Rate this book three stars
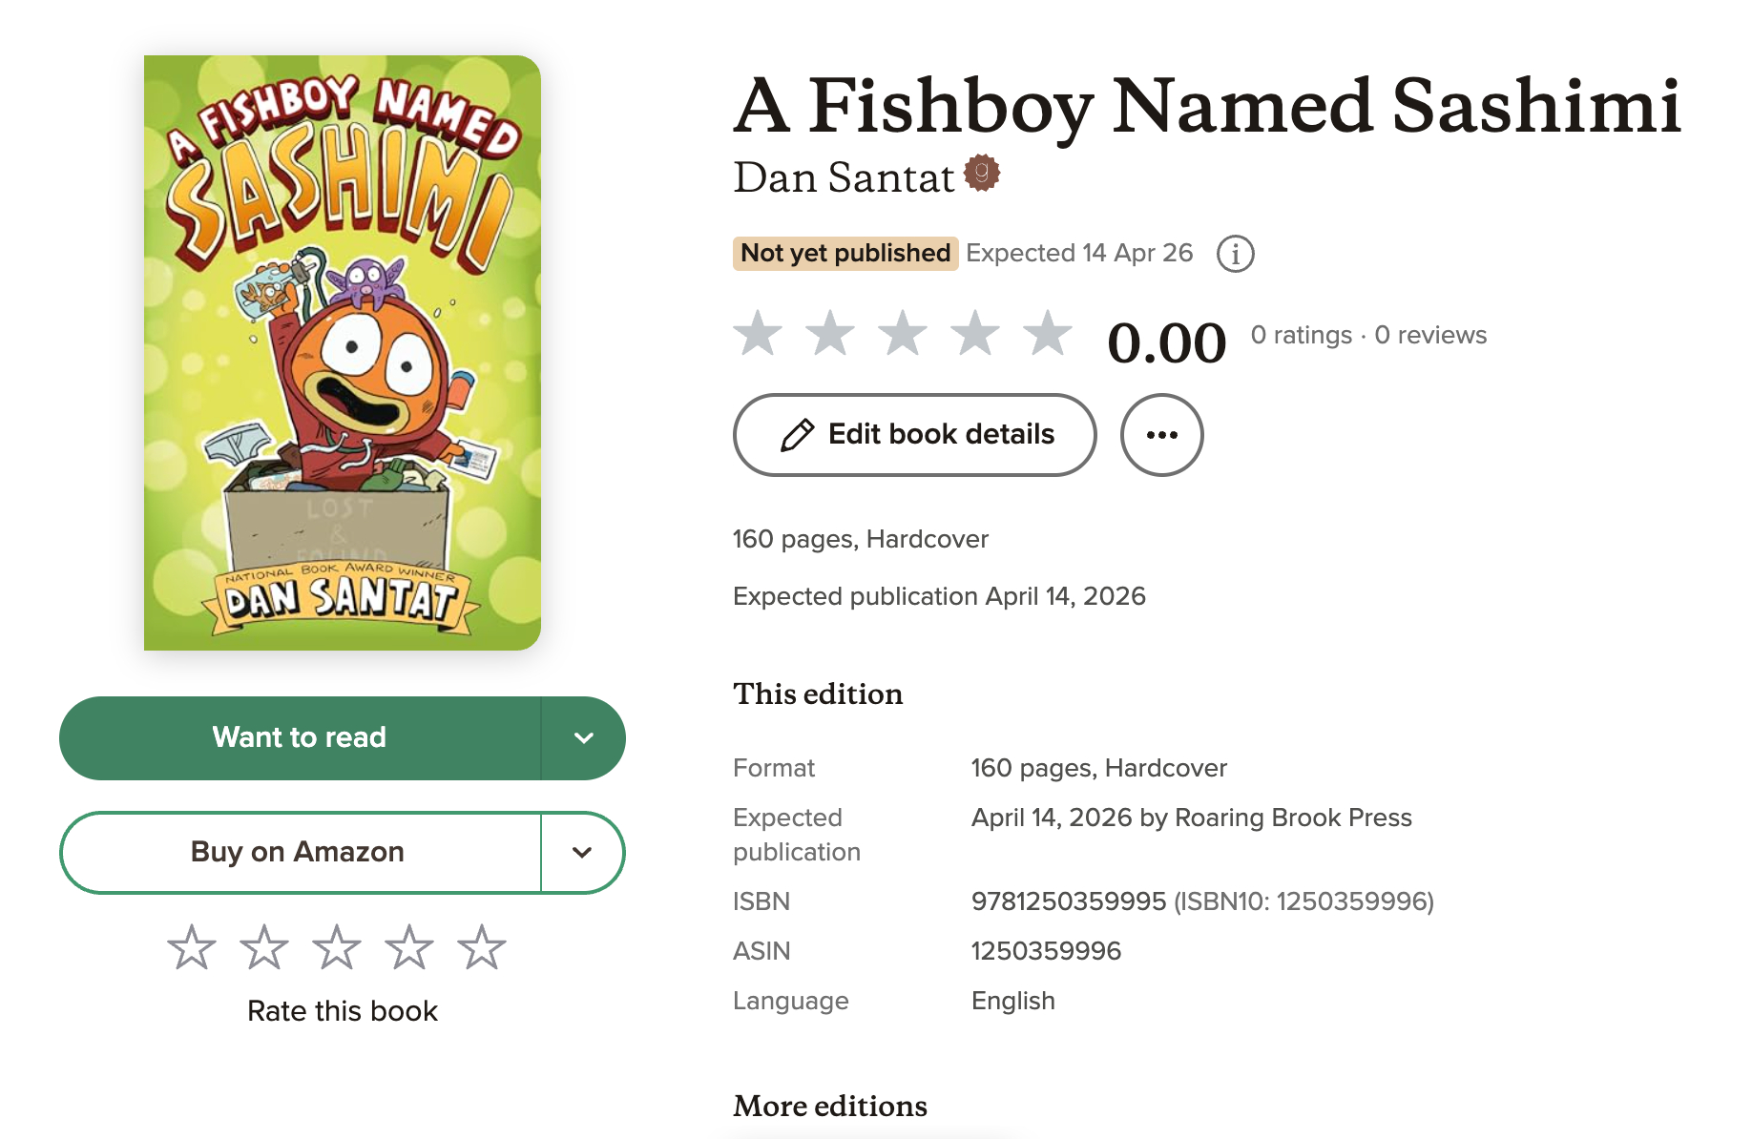The image size is (1752, 1139). coord(337,947)
